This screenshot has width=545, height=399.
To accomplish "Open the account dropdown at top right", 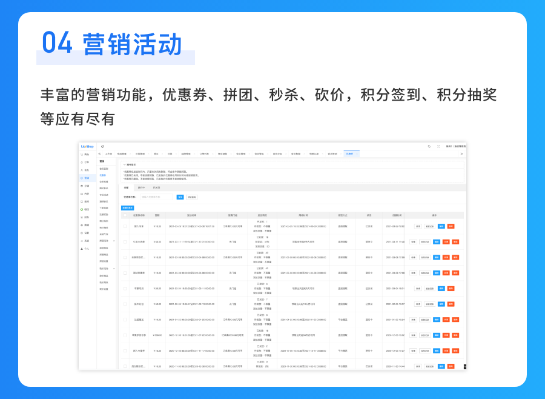I will (455, 146).
